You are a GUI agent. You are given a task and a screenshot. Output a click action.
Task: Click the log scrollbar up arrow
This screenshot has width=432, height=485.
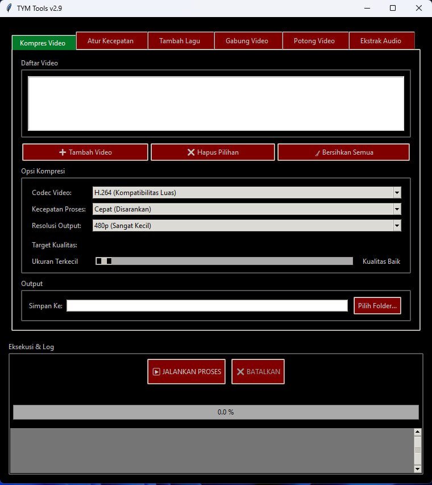pyautogui.click(x=418, y=432)
